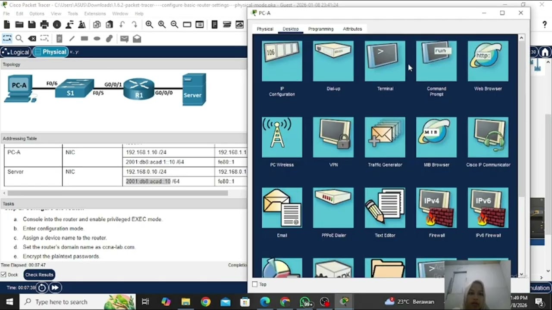Image resolution: width=552 pixels, height=310 pixels.
Task: Click the Server device in topology
Action: [x=193, y=90]
